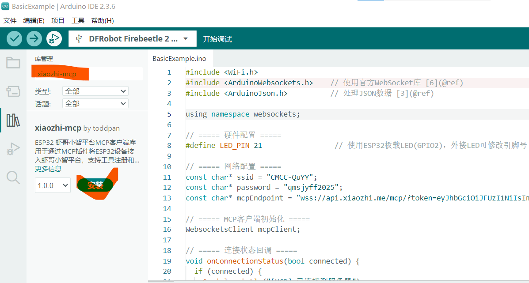This screenshot has width=529, height=283.
Task: Click the 硬件配置 comment line
Action: [x=233, y=135]
